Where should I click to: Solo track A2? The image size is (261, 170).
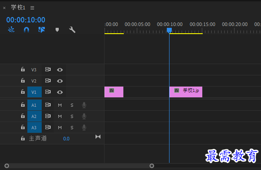point(72,116)
